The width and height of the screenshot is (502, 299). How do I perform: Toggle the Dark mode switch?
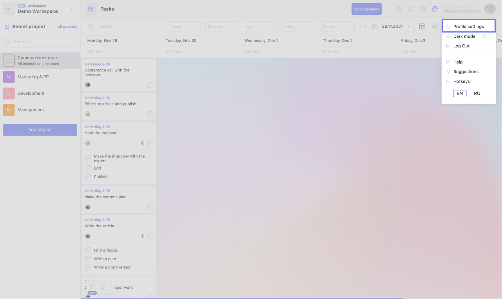[x=486, y=36]
